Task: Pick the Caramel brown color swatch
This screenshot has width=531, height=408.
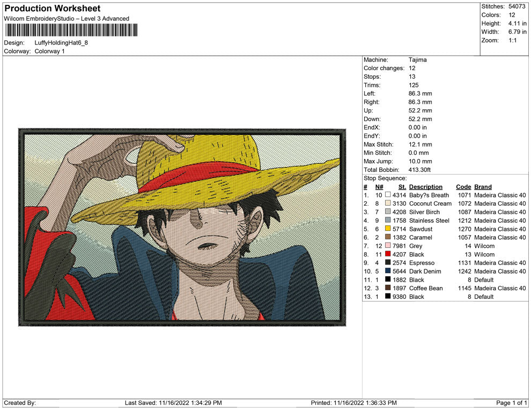Action: 388,237
